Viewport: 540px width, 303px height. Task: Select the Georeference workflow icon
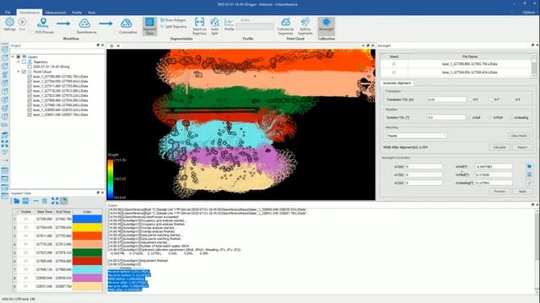pyautogui.click(x=84, y=23)
